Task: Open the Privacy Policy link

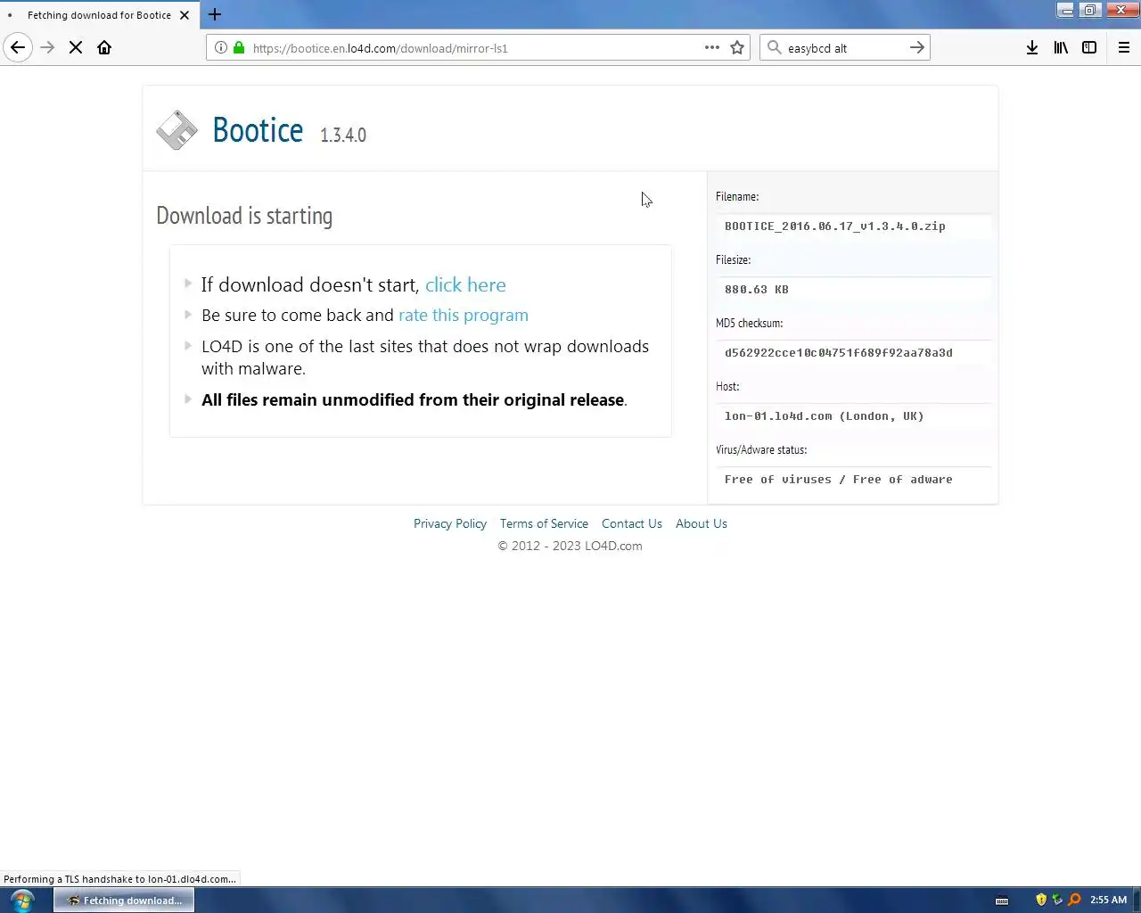Action: pos(450,524)
